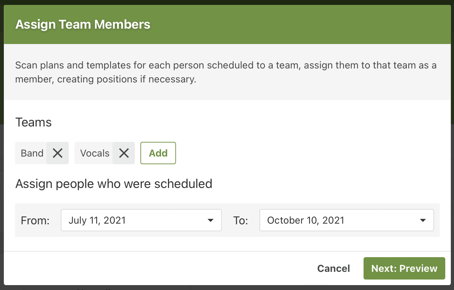This screenshot has height=290, width=454.
Task: Click the Assign Team Members title
Action: 83,24
